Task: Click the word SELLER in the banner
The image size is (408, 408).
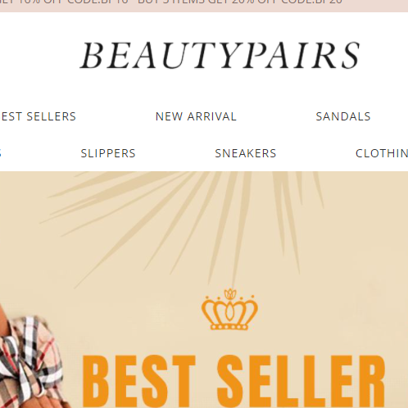Action: click(x=301, y=381)
